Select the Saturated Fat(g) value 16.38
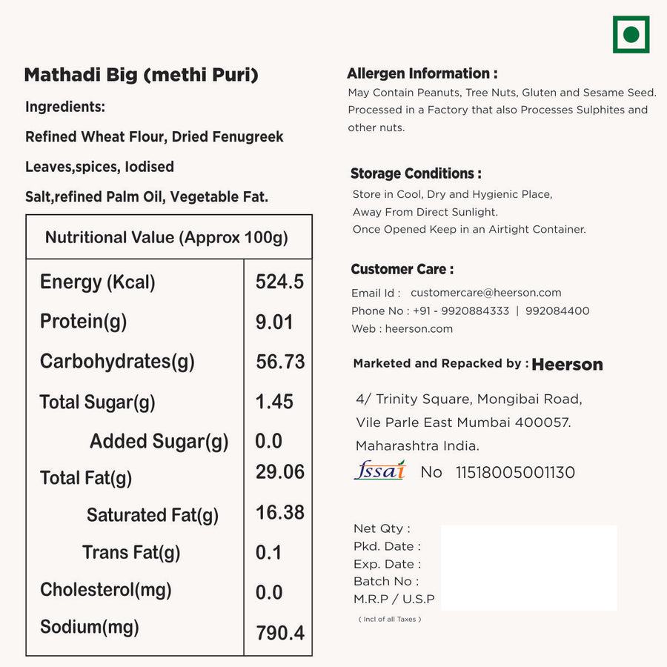Viewport: 667px width, 667px height. click(x=279, y=512)
